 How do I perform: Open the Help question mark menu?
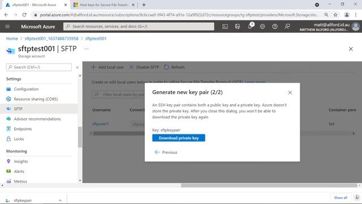tap(275, 27)
